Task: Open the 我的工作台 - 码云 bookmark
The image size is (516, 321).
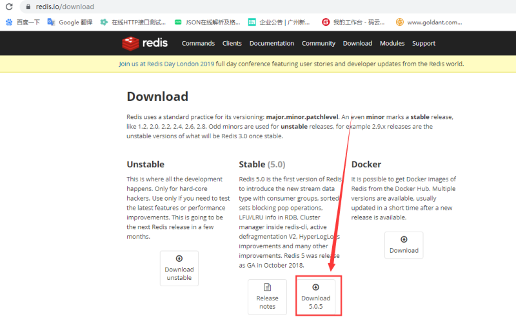Action: click(353, 23)
